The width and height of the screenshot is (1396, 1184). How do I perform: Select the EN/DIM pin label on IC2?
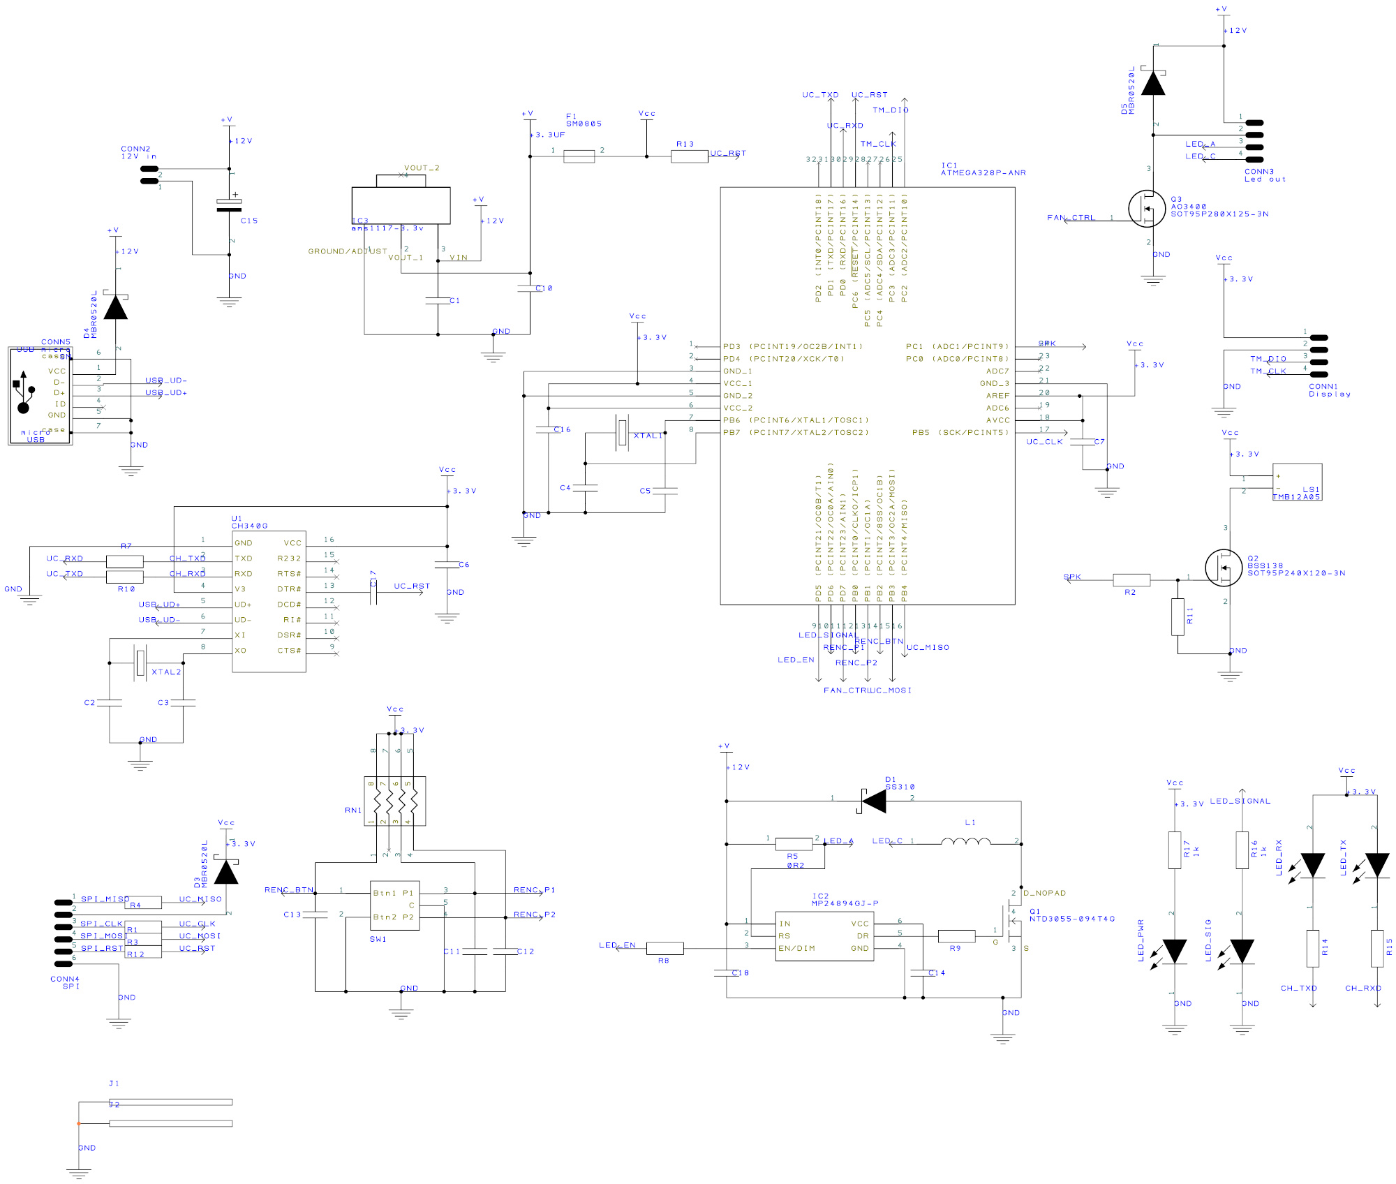pos(796,949)
